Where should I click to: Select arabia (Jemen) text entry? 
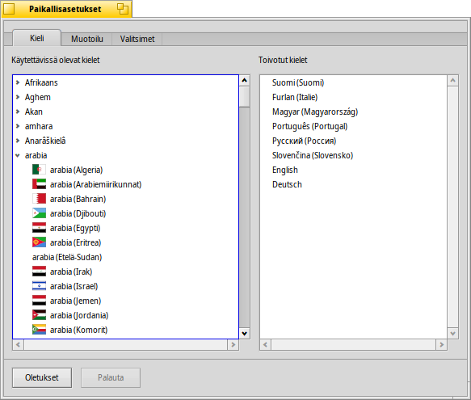click(75, 301)
